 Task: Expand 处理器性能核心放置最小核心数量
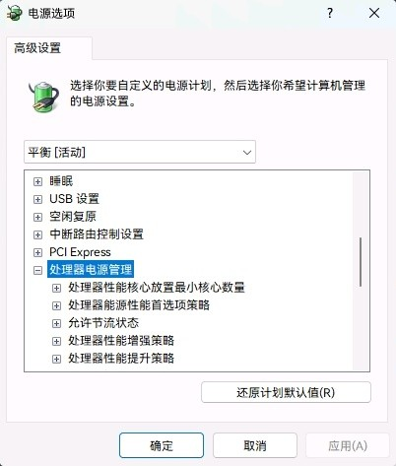tap(56, 288)
